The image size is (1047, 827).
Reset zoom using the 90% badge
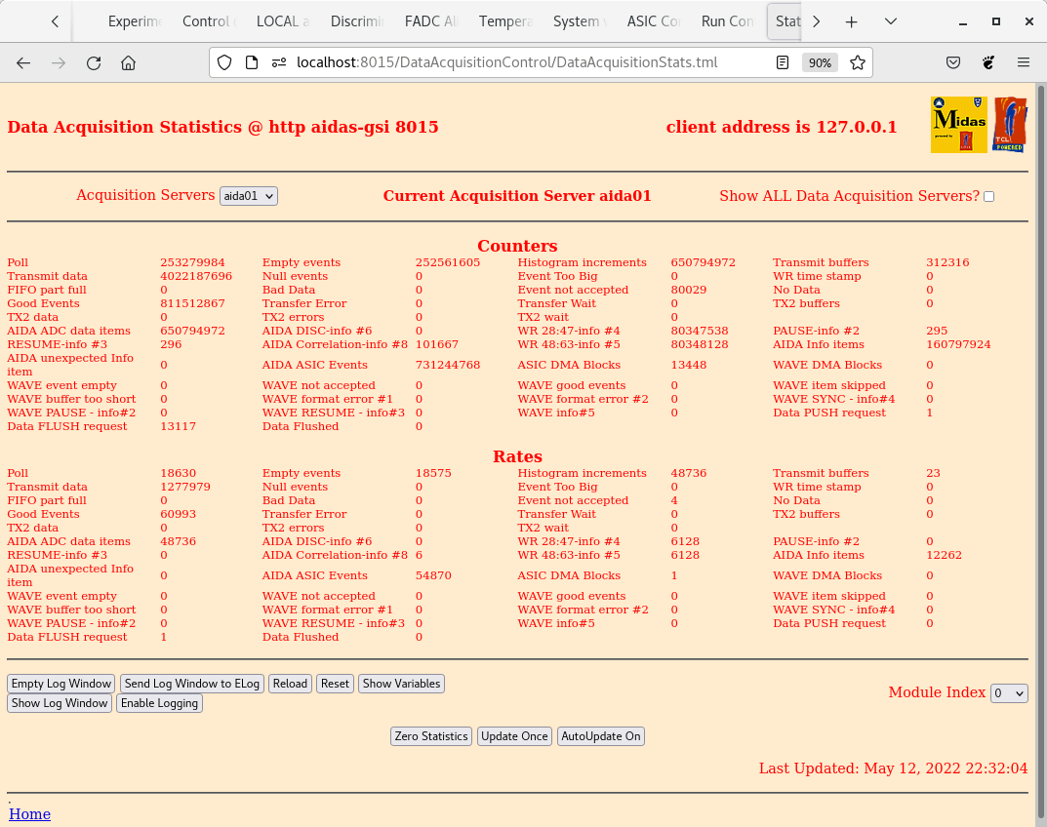tap(820, 62)
